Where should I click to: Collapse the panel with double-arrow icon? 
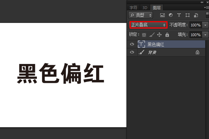pos(202,2)
